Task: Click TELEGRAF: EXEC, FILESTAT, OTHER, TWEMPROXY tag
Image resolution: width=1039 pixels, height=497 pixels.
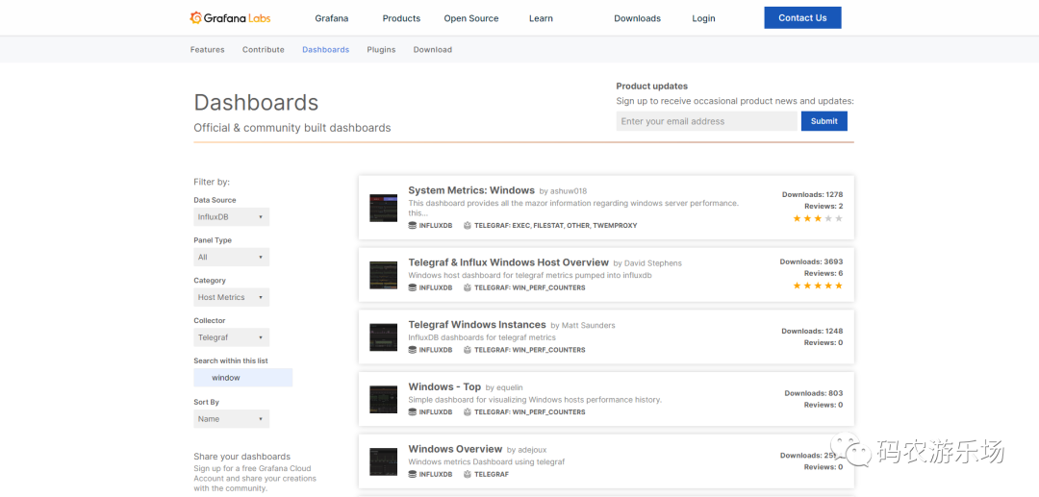Action: (x=556, y=226)
